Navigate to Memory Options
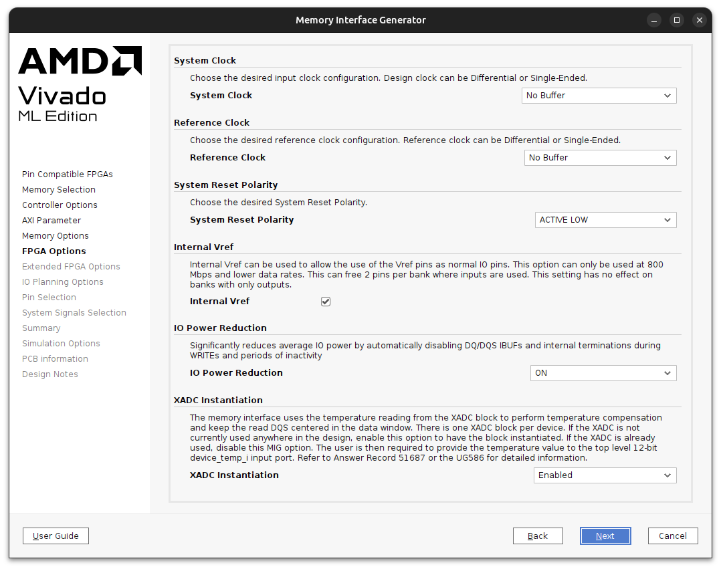Screen dimensions: 721x569 click(55, 235)
